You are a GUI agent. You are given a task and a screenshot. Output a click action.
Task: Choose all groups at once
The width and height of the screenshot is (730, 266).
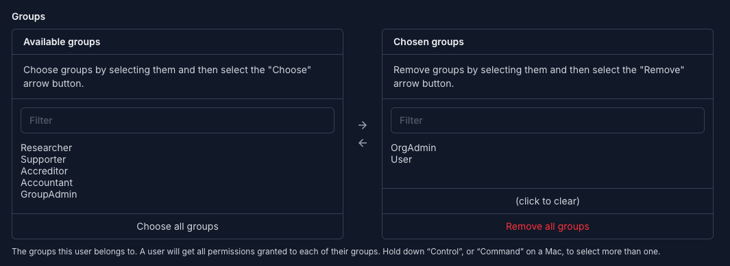point(178,226)
